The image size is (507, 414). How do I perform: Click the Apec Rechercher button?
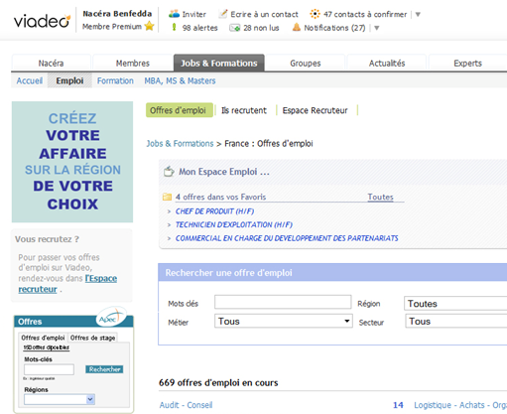[x=104, y=369]
